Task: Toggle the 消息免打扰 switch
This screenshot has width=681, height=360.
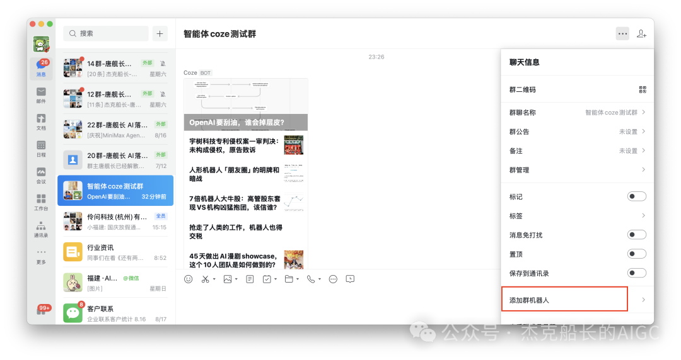Action: [637, 235]
